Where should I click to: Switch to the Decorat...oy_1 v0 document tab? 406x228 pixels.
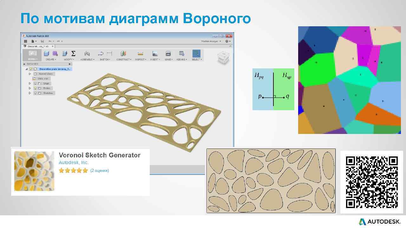click(x=37, y=46)
